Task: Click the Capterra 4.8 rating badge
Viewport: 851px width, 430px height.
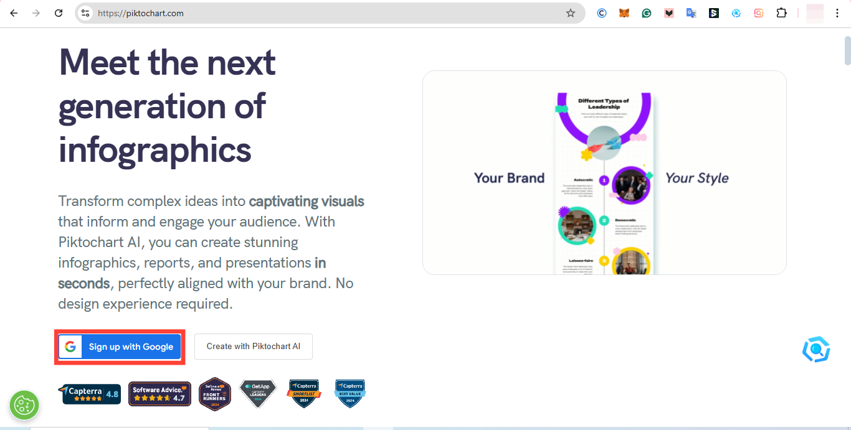Action: click(x=90, y=394)
